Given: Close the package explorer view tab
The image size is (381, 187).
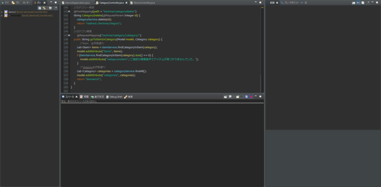Looking at the screenshot, I should coord(44,3).
